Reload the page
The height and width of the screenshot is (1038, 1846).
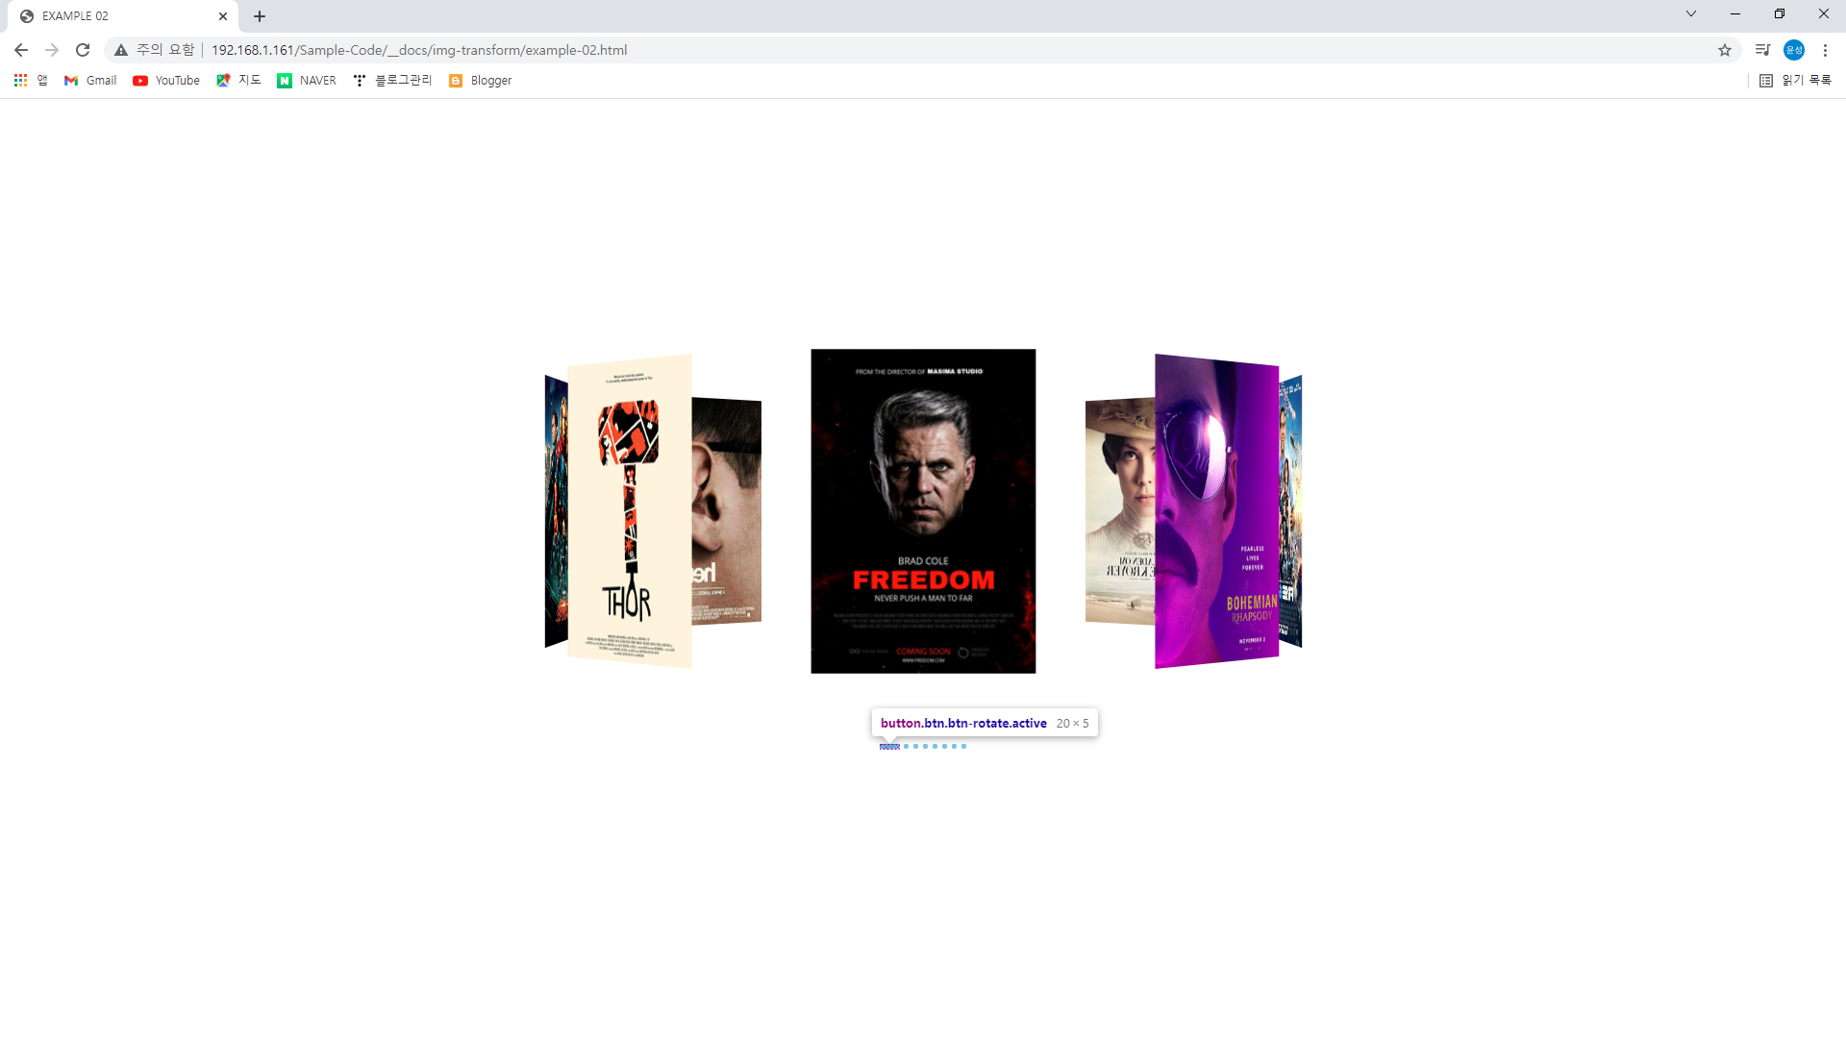point(83,50)
